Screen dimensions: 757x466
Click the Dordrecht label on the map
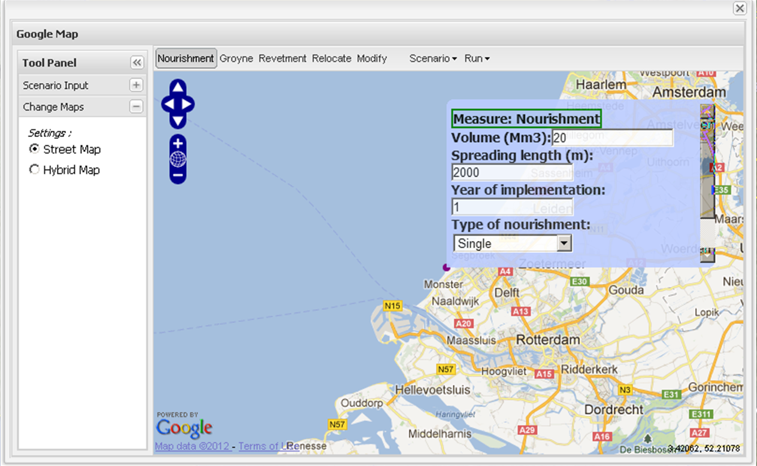613,410
